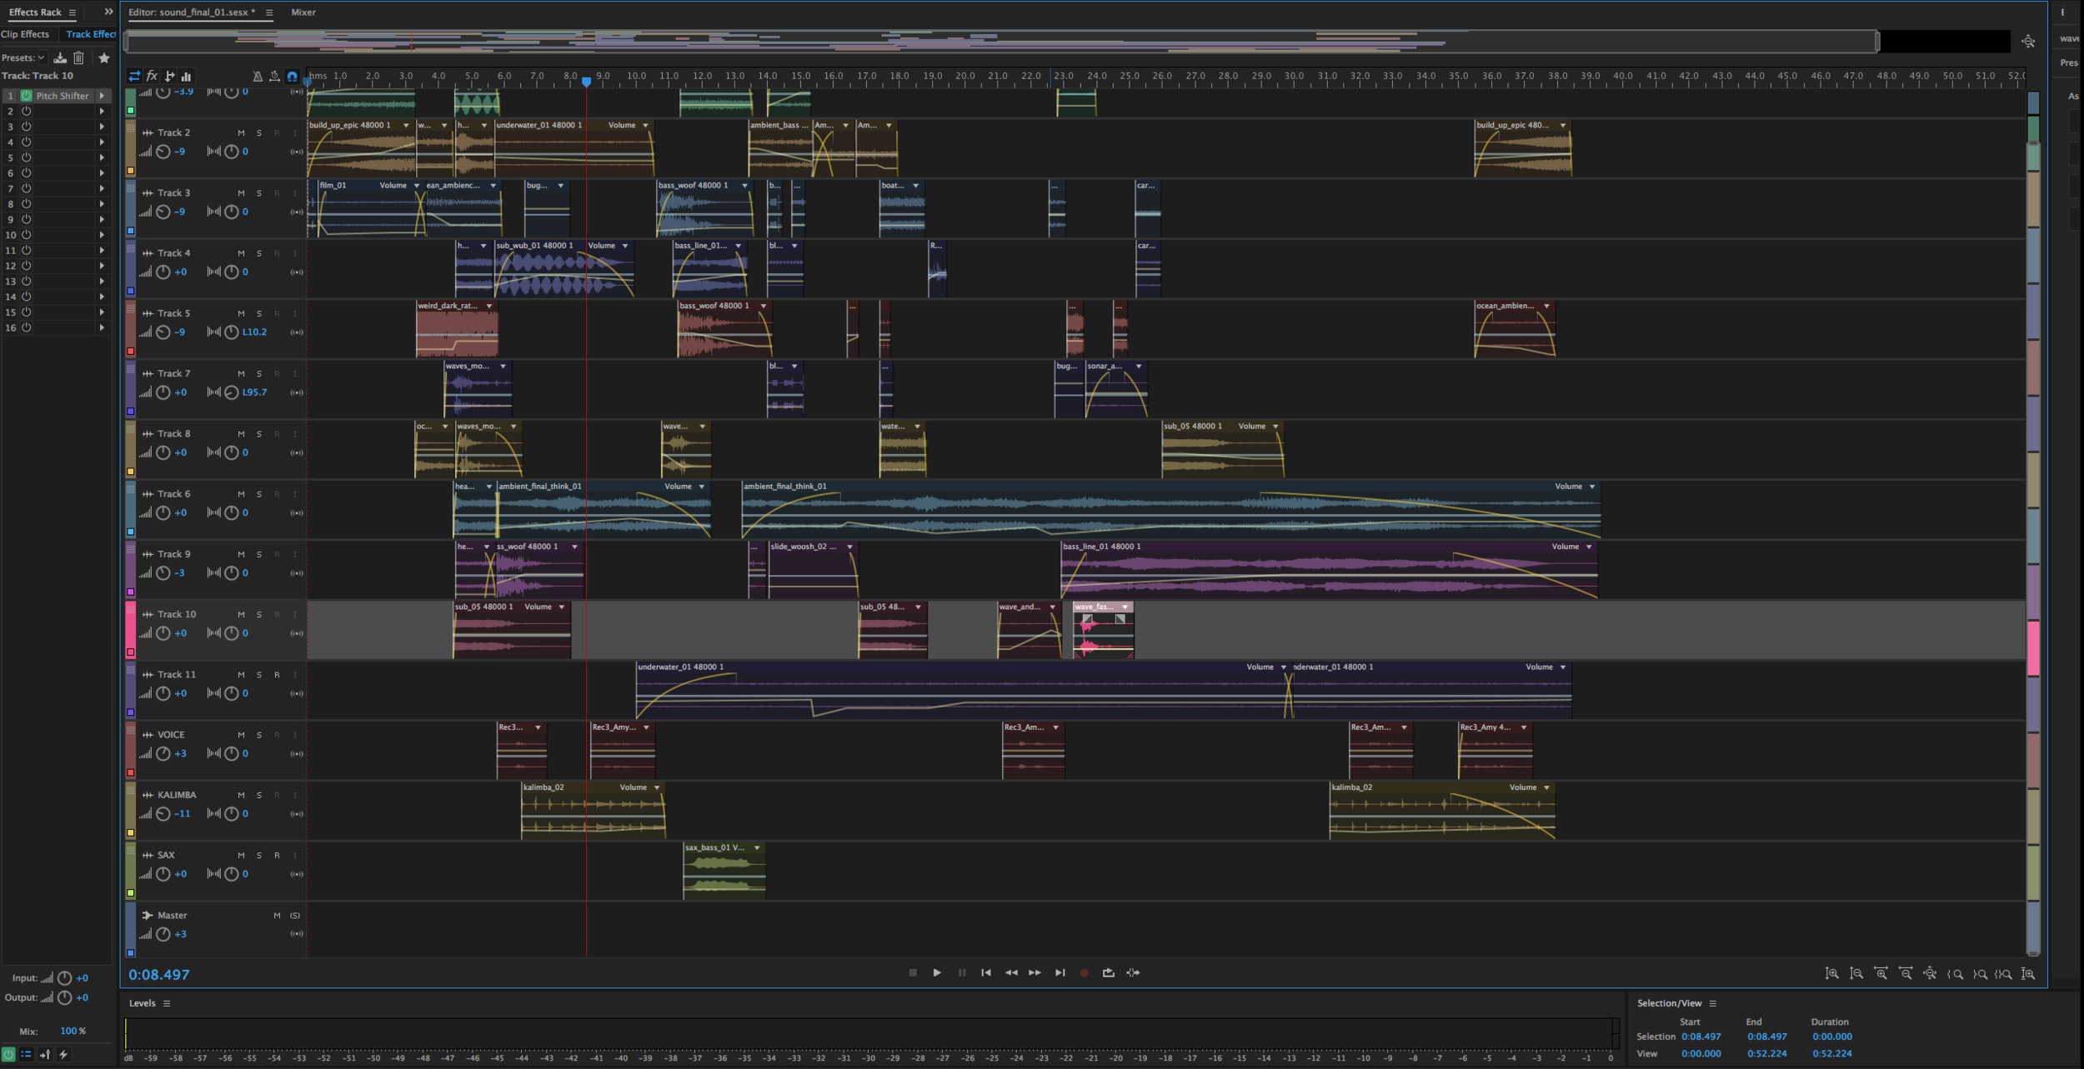This screenshot has width=2084, height=1069.
Task: Click the Rewind transport button
Action: click(1011, 972)
